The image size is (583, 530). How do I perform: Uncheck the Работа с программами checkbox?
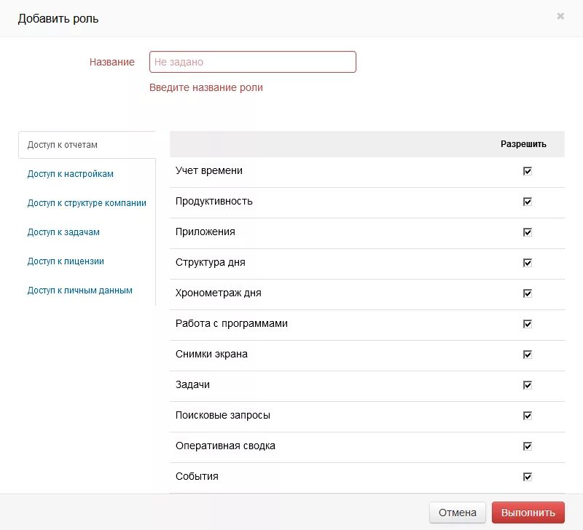(527, 324)
